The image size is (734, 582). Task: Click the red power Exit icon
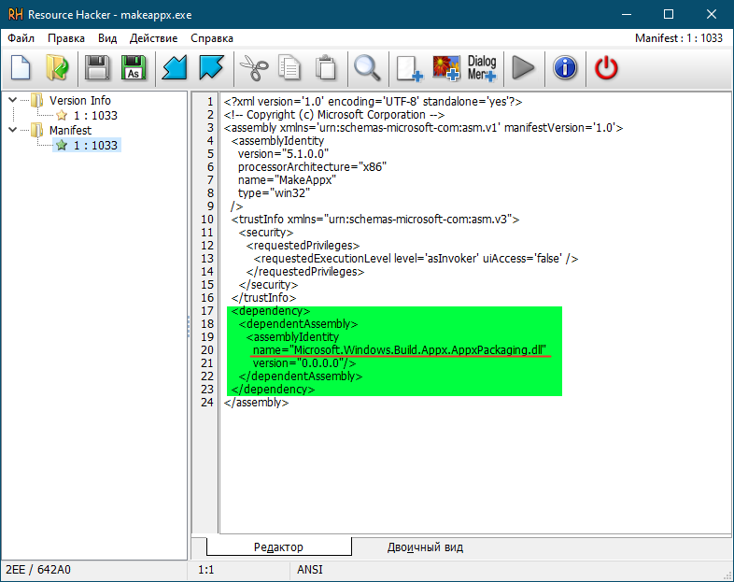click(606, 68)
